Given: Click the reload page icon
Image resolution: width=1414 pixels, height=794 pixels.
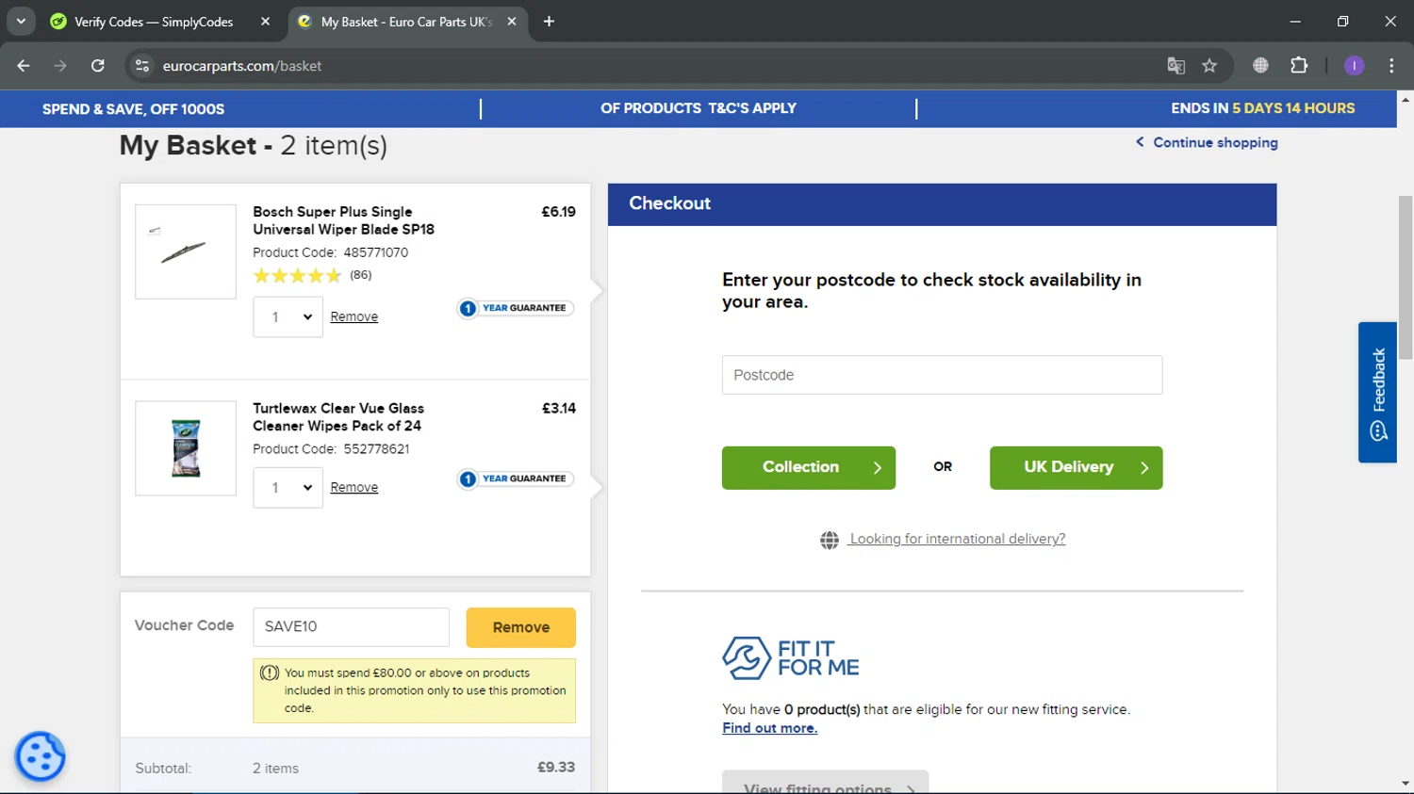Looking at the screenshot, I should pos(98,66).
